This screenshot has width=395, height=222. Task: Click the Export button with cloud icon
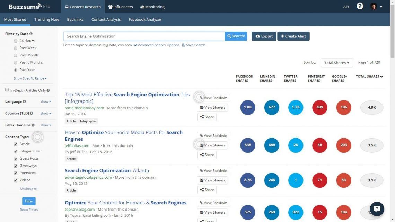click(263, 36)
